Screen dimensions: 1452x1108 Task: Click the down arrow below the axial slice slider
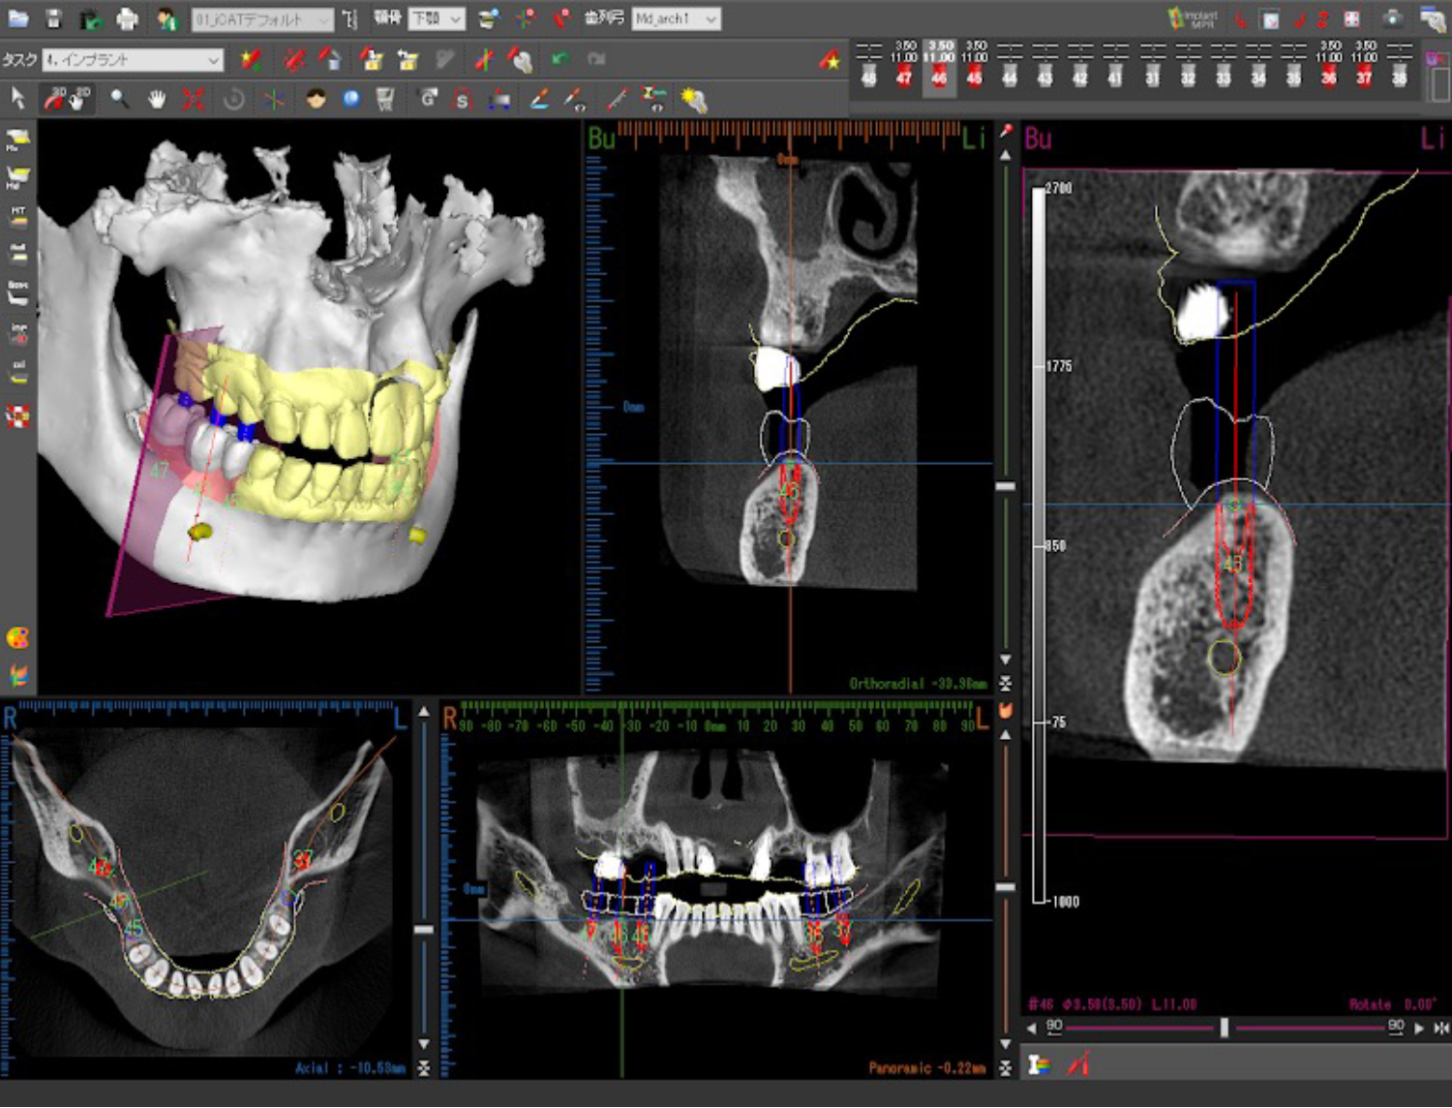coord(424,1044)
